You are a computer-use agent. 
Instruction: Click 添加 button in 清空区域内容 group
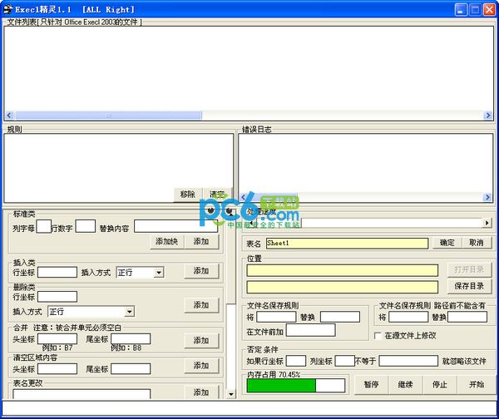click(x=201, y=366)
